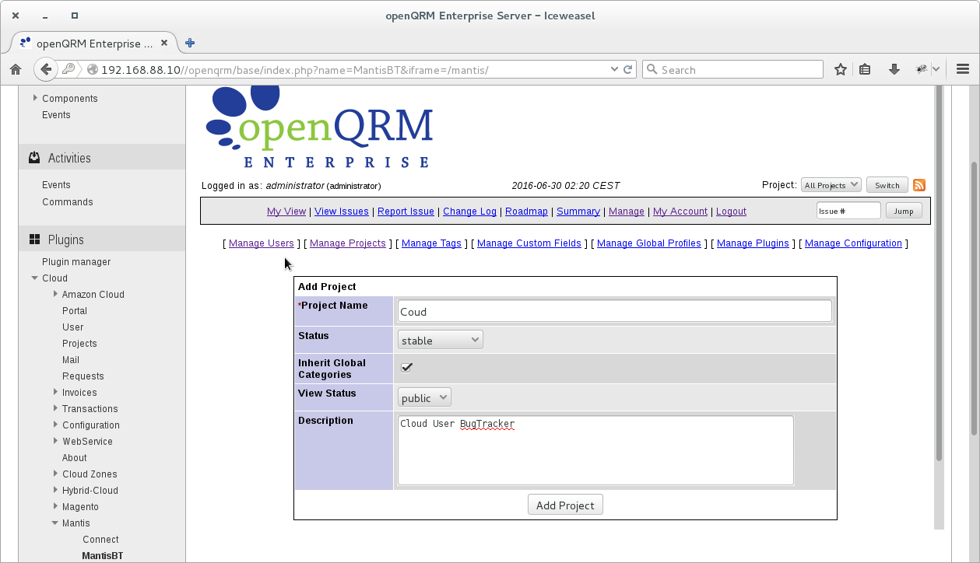This screenshot has height=563, width=980.
Task: Click the Switch project button
Action: tap(887, 185)
